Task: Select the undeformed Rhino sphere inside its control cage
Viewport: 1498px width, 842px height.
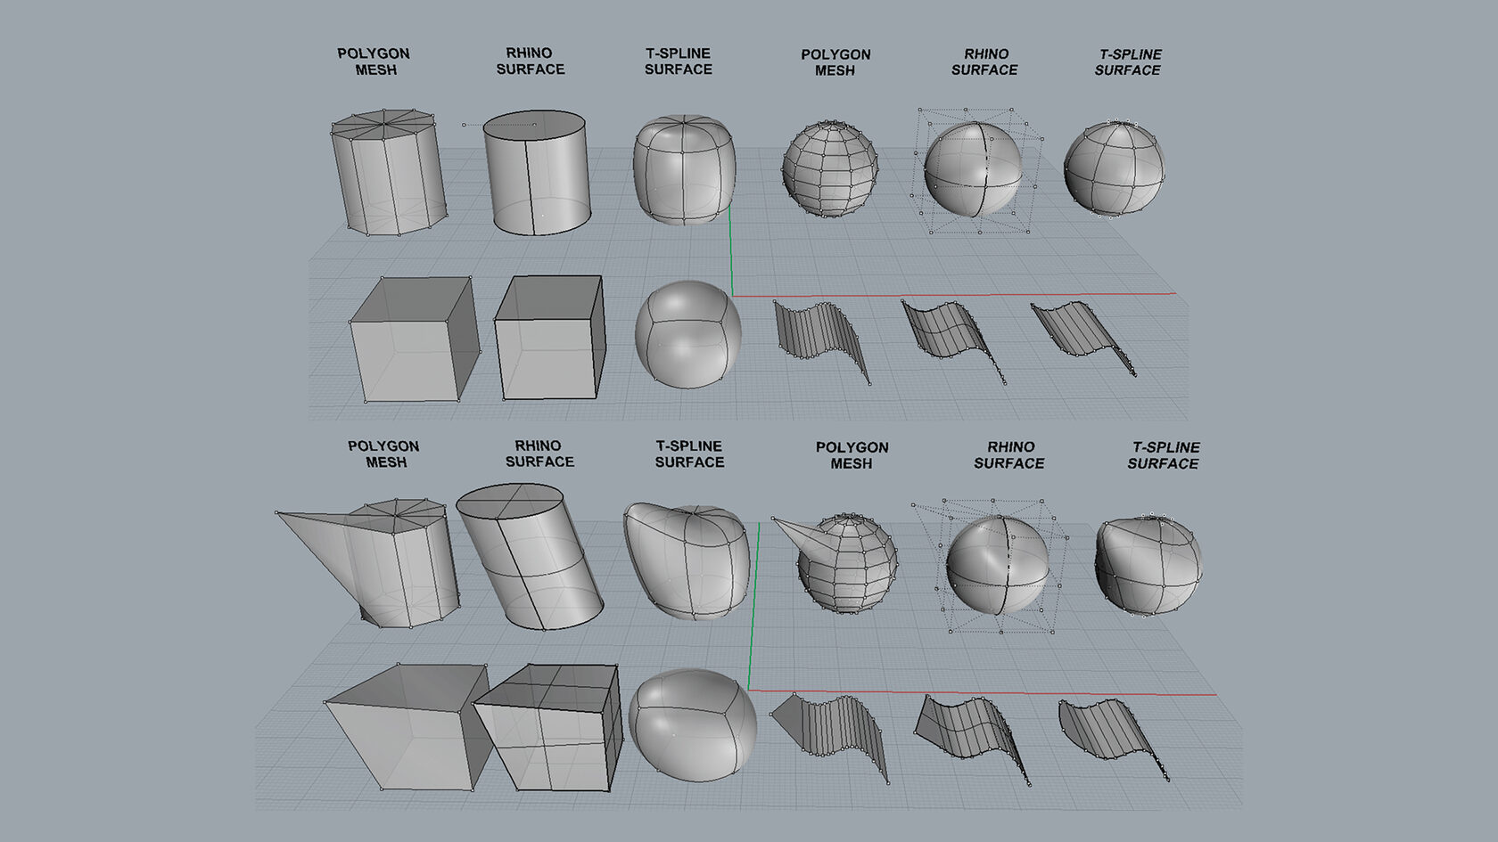Action: (x=973, y=168)
